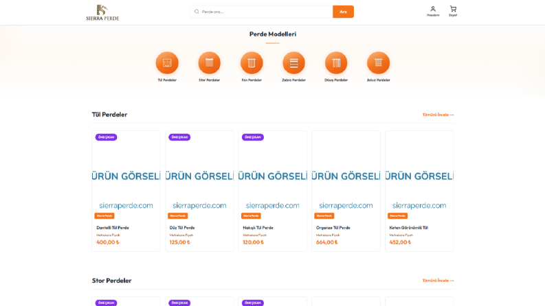Select the Tül Perdeler category icon
The height and width of the screenshot is (306, 545).
(x=167, y=63)
